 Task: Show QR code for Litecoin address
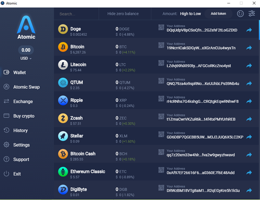161,63
